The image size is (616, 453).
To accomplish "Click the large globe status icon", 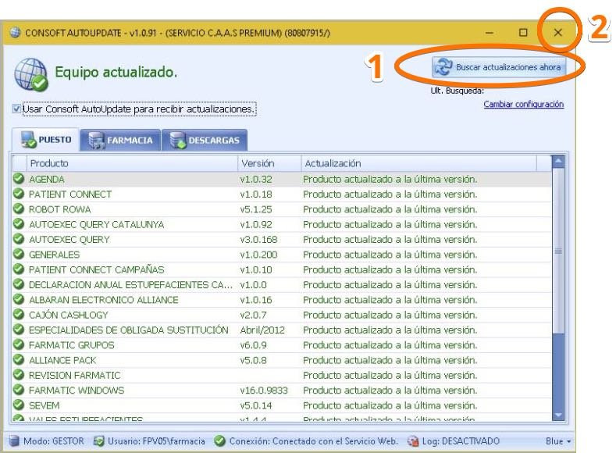I will point(31,75).
